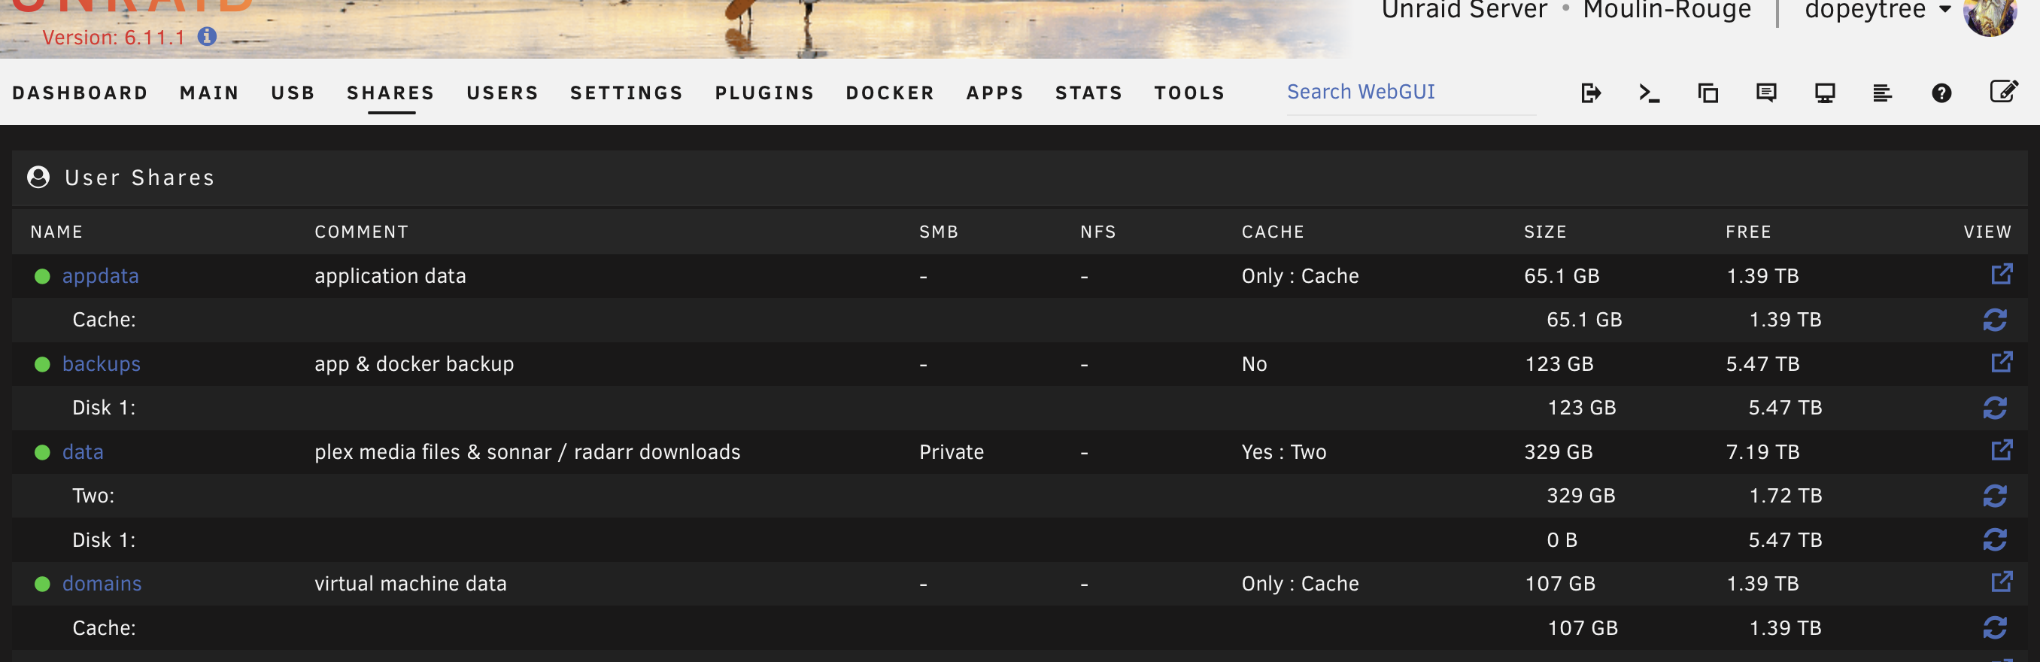Open the Plugins menu item
2040x662 pixels.
(764, 93)
